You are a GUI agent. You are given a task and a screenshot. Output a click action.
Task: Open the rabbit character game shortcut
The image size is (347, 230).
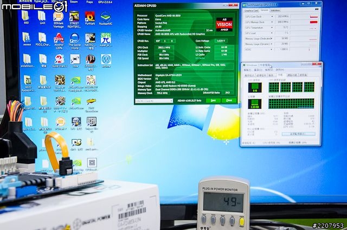pyautogui.click(x=91, y=83)
